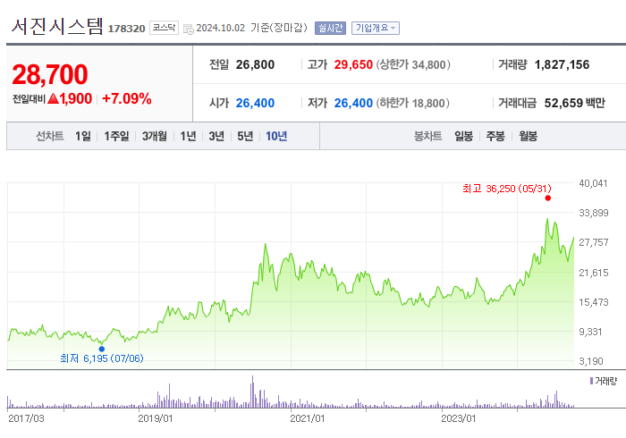The image size is (626, 438).
Task: Click the 27,757 price axis label
Action: coord(594,242)
